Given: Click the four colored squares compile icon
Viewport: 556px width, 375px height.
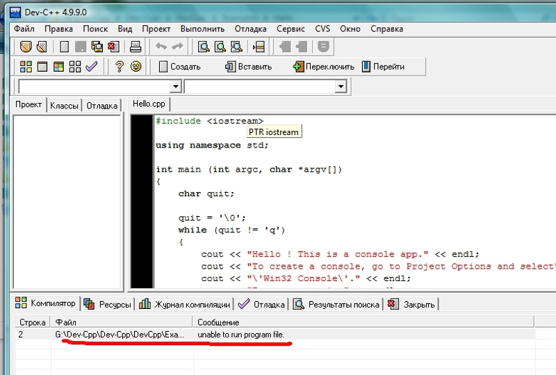Looking at the screenshot, I should 26,67.
